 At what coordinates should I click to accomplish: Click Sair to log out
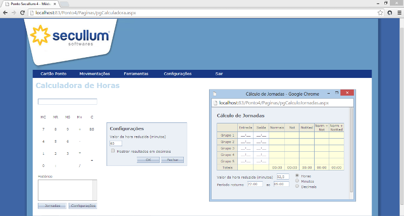[x=219, y=74]
